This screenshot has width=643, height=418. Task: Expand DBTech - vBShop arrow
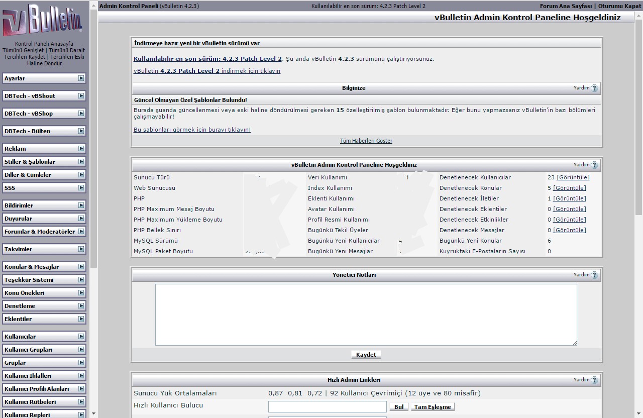click(81, 114)
